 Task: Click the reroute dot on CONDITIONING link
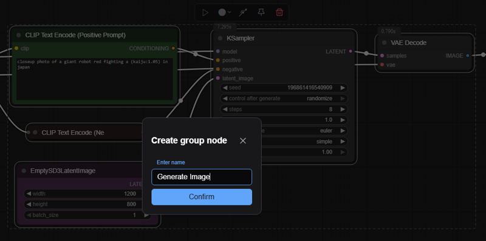[196, 54]
